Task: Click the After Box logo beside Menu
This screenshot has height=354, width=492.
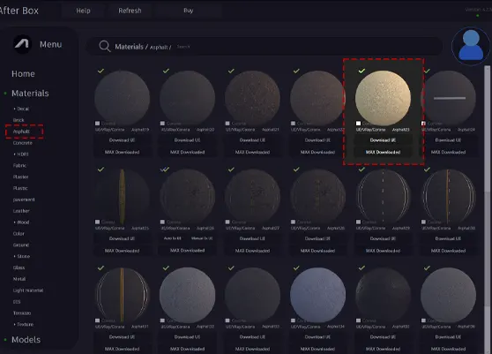Action: (22, 44)
